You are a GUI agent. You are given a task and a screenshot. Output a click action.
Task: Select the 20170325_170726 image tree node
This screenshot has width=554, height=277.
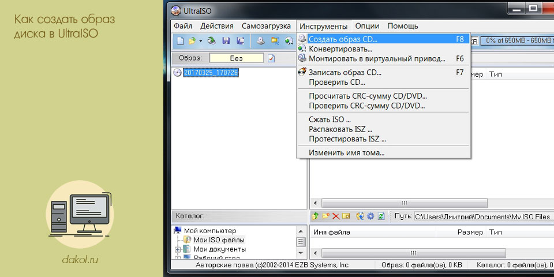point(211,73)
